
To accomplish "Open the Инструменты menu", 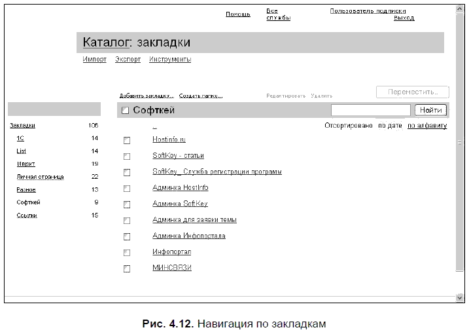I will click(x=170, y=60).
